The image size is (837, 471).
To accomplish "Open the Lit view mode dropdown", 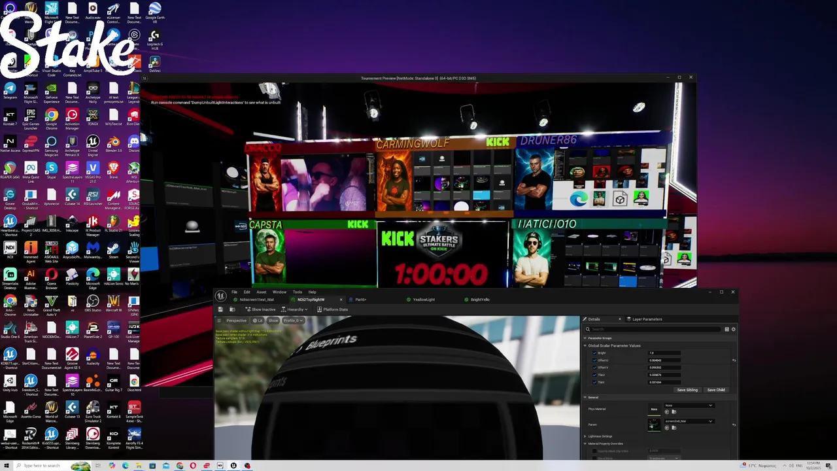I will point(258,321).
